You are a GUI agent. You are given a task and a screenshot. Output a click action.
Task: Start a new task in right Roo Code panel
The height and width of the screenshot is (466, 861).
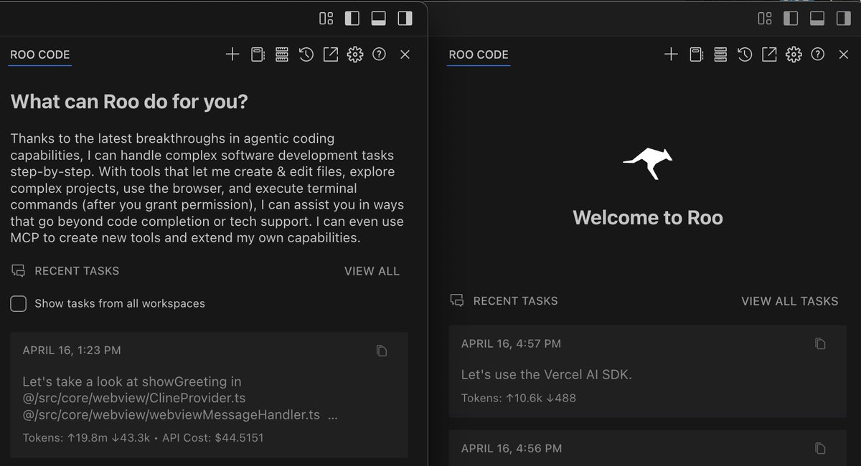tap(671, 54)
